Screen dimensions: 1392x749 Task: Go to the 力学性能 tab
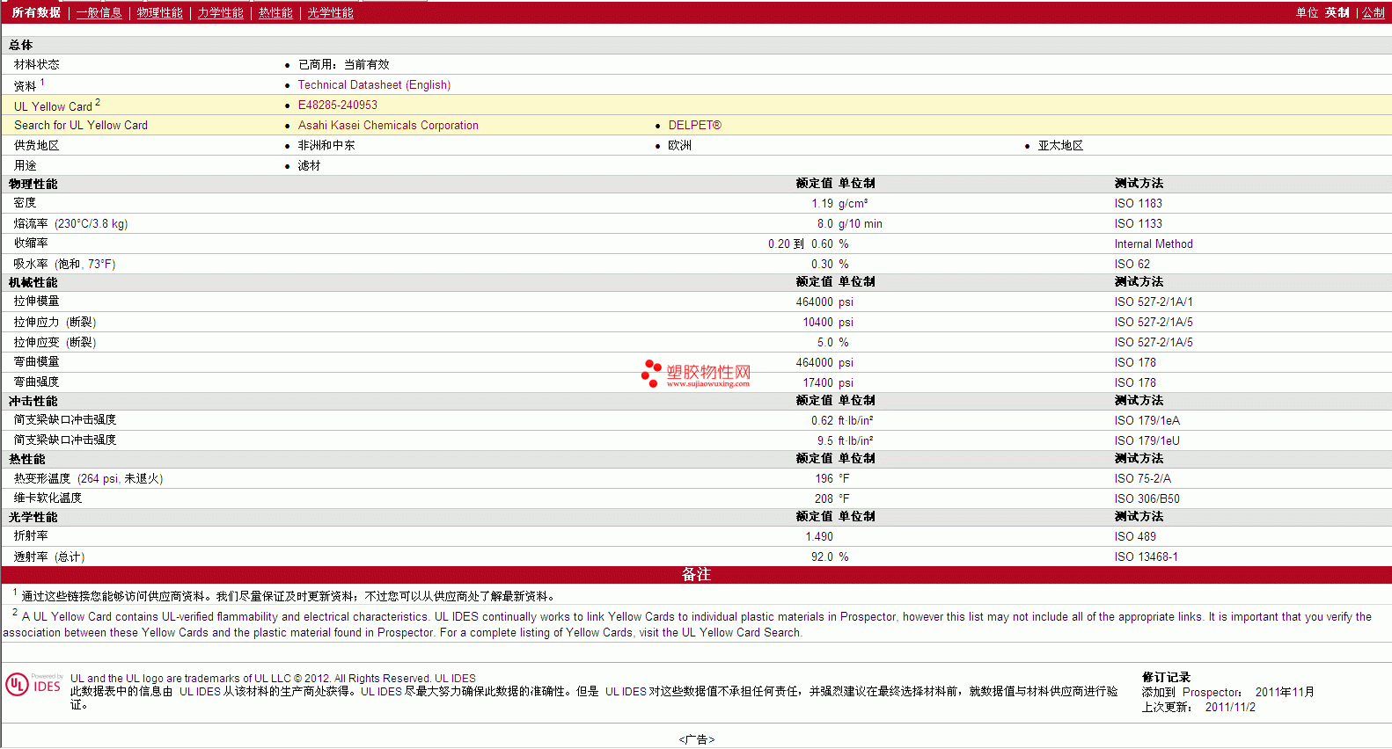click(x=221, y=12)
